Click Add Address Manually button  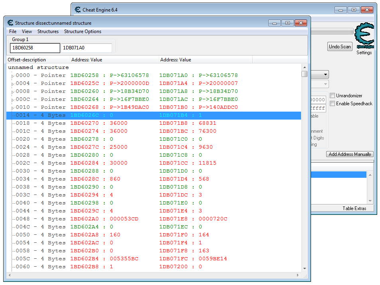(x=350, y=154)
